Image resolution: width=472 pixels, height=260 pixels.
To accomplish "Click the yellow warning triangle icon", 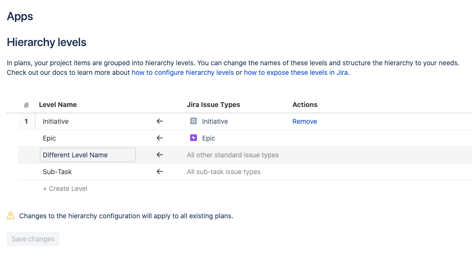I will tap(11, 216).
